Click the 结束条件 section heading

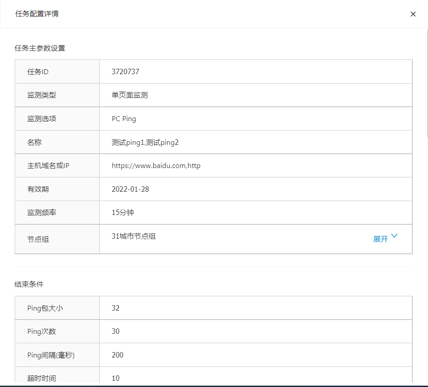tap(29, 284)
